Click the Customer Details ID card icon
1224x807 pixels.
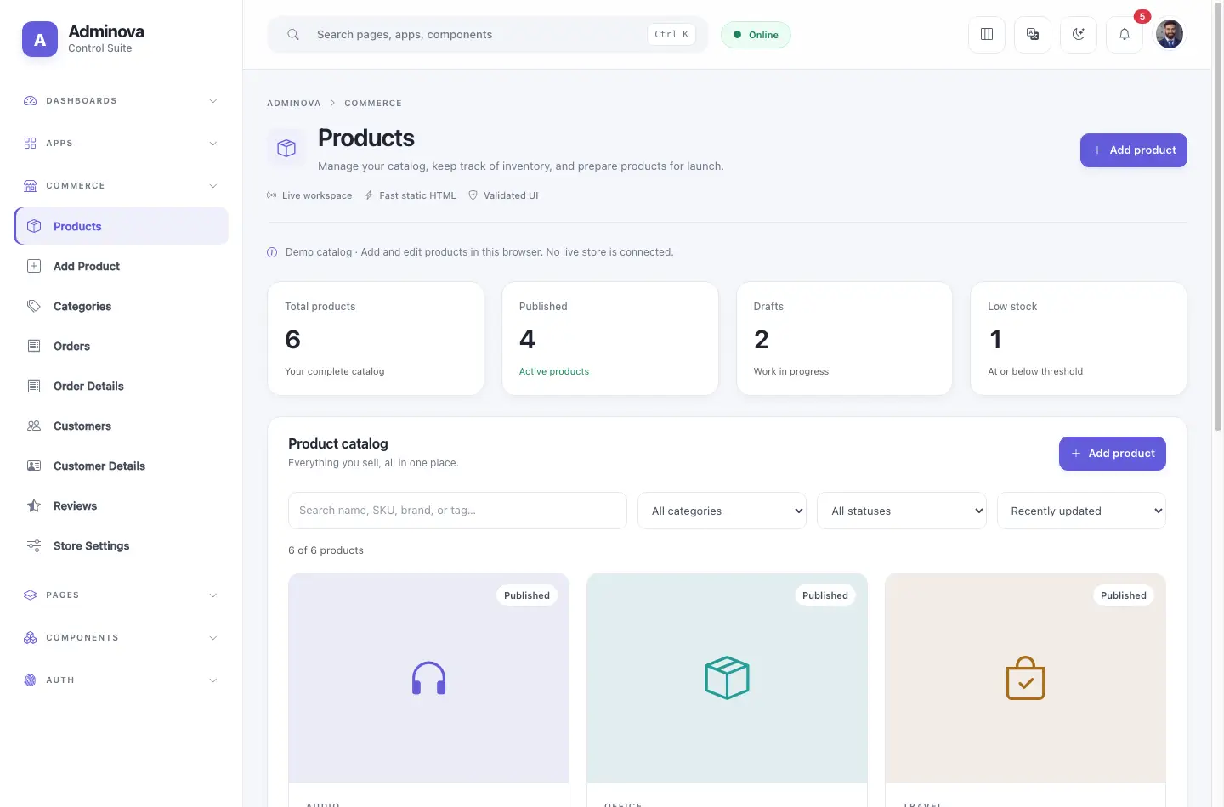coord(34,466)
